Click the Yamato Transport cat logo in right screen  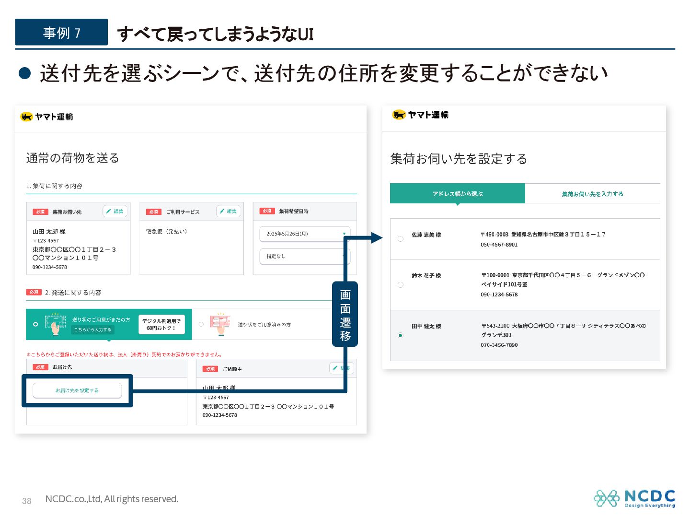click(x=399, y=115)
